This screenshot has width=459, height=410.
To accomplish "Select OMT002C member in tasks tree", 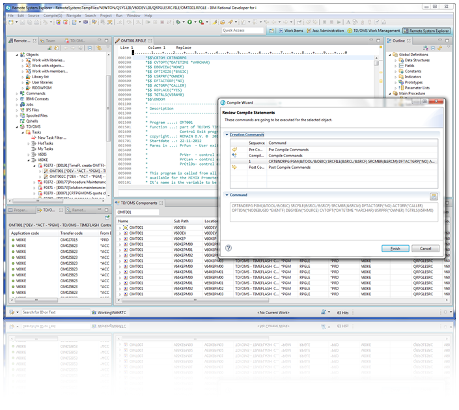I will point(76,177).
